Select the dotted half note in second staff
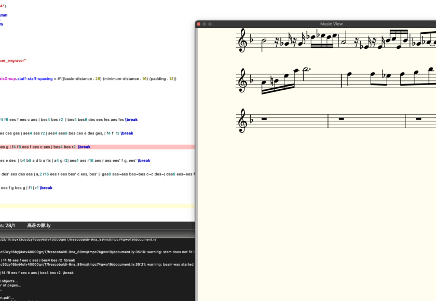This screenshot has height=301, width=436. (306, 70)
